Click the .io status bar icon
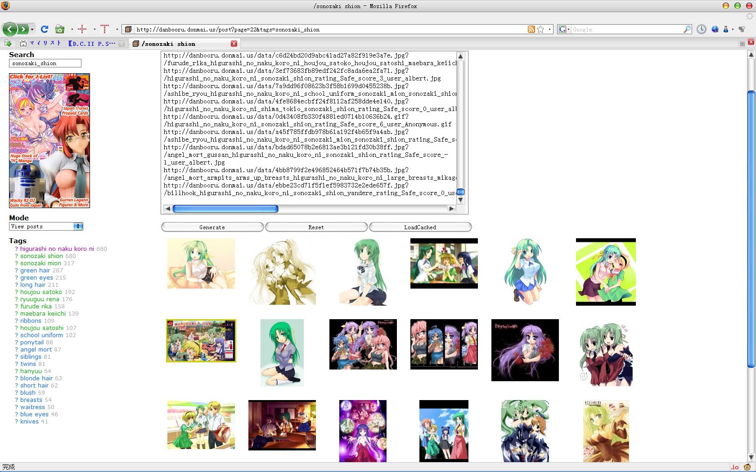756x472 pixels. coord(735,467)
